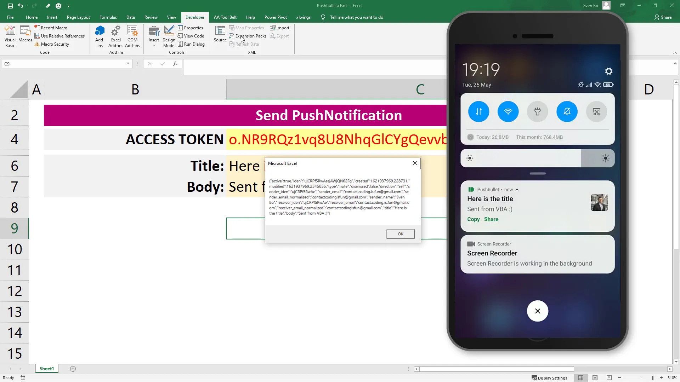Toggle Wi-Fi in the quick settings
This screenshot has height=382, width=680.
tap(508, 111)
